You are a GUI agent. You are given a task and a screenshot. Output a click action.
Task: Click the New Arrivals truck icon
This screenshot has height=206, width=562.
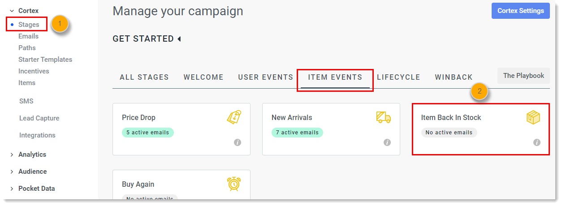(383, 117)
